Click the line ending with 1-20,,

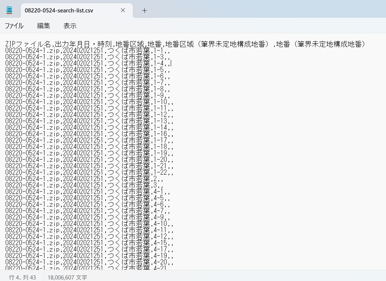point(89,159)
